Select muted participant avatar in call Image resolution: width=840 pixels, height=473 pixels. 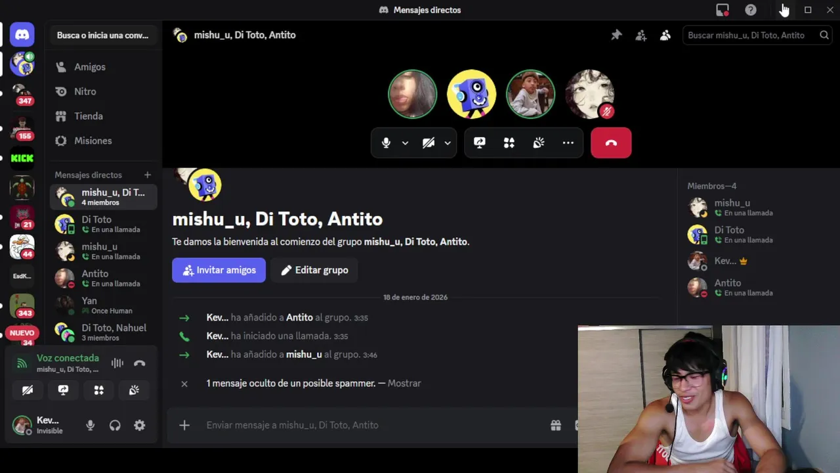589,94
